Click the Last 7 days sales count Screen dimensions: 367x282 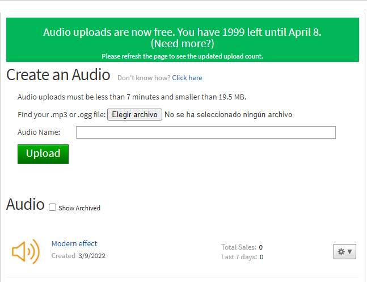(261, 257)
